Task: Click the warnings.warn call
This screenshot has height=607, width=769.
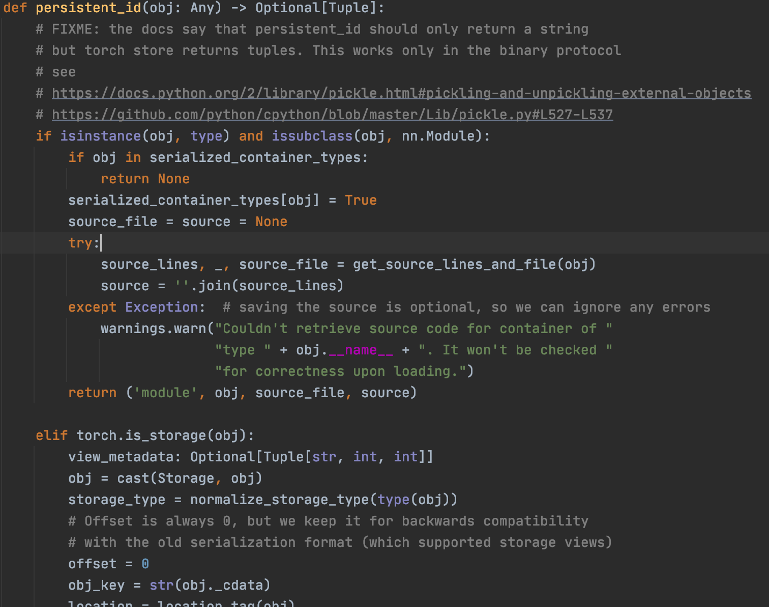Action: [153, 328]
